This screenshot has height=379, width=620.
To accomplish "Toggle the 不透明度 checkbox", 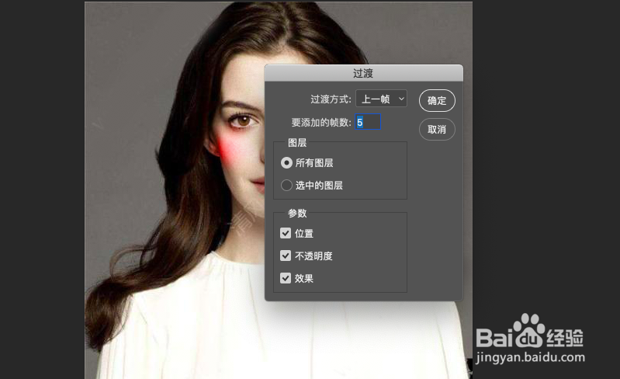I will (286, 256).
